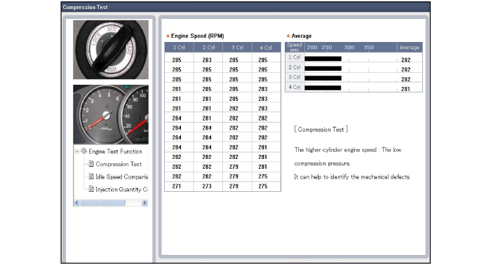Select the 3 Cyl column header
Screen dimensions: 491x264
point(237,48)
